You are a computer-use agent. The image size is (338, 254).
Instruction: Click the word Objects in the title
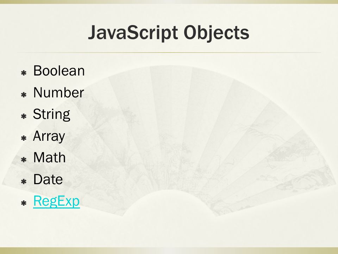217,32
